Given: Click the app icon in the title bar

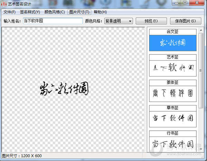Looking at the screenshot, I should (4, 3).
